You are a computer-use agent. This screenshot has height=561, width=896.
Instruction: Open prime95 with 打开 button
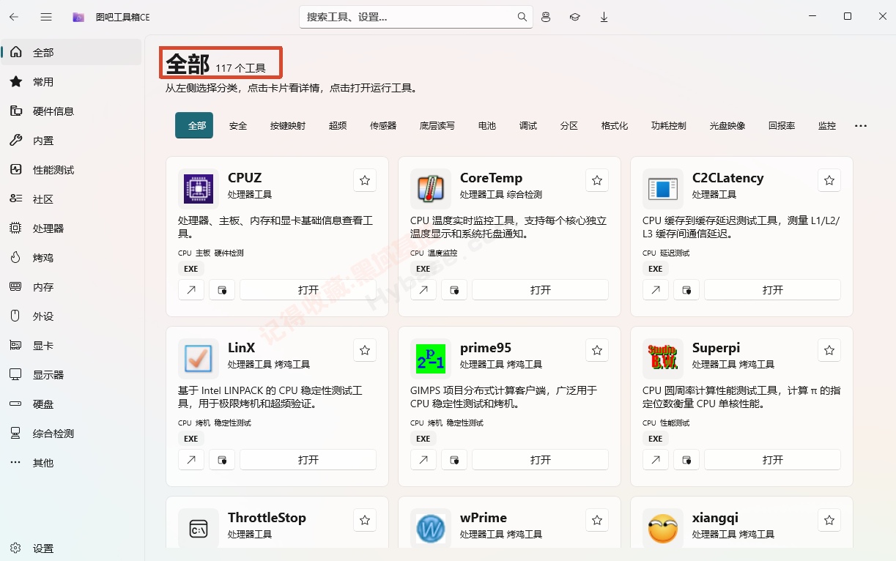pyautogui.click(x=541, y=460)
